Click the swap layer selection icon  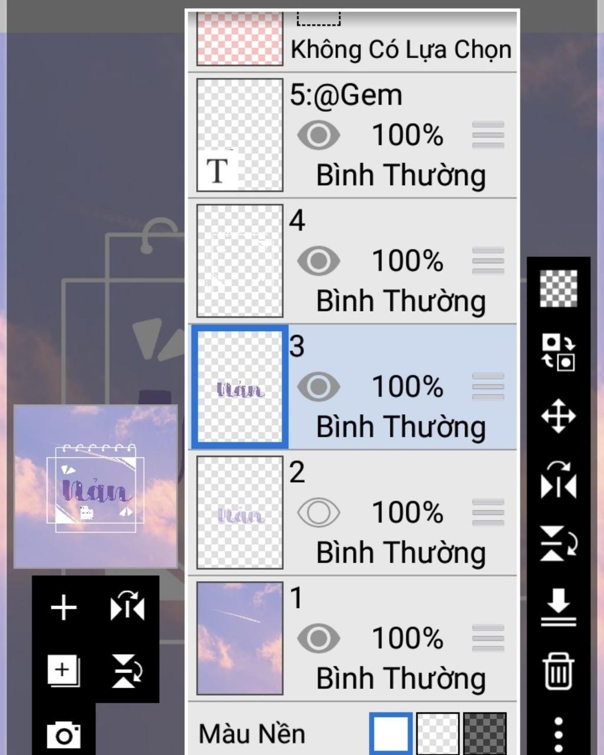558,352
